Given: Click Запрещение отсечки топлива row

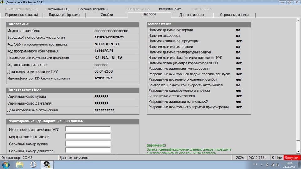Looking at the screenshot, I should click(199, 96).
